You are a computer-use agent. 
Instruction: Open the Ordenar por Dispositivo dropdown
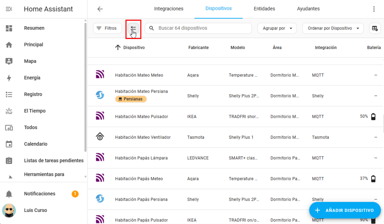(x=333, y=29)
